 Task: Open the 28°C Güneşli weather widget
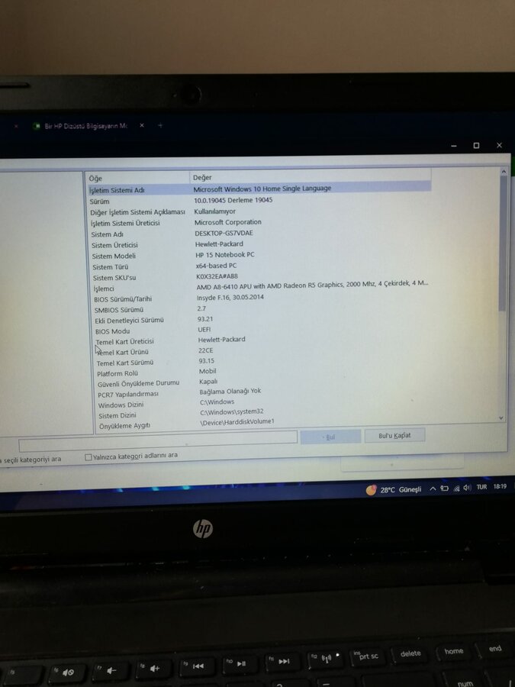394,489
